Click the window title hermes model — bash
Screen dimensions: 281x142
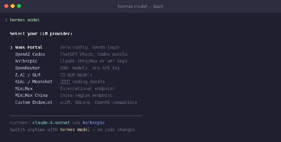(x=140, y=6)
